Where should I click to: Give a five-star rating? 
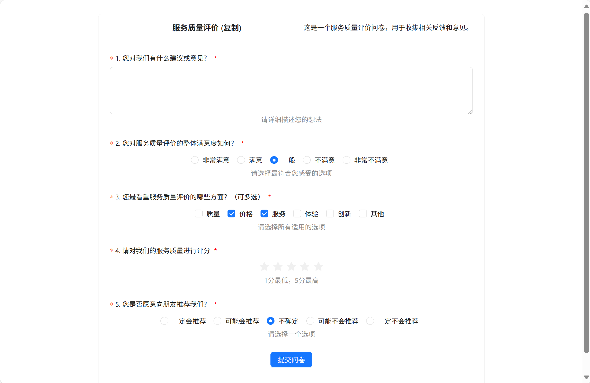click(318, 267)
